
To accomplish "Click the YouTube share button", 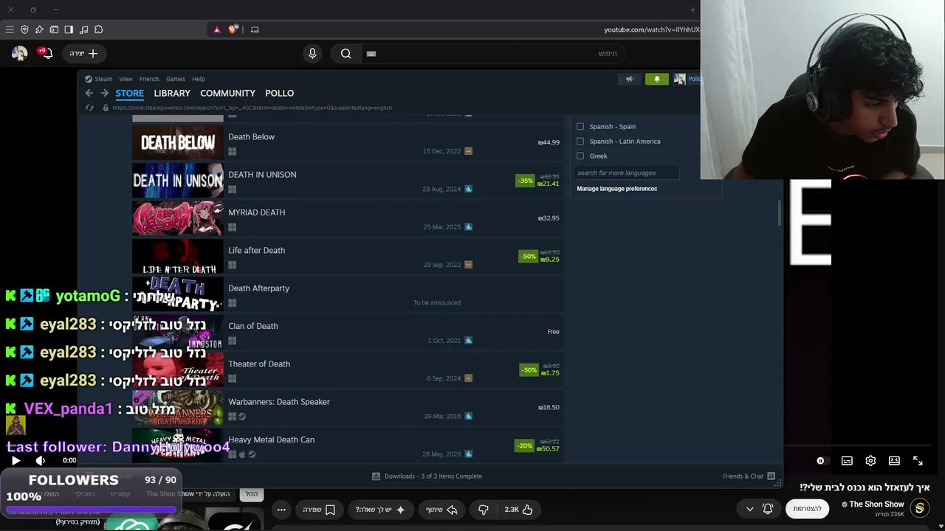I will (x=441, y=510).
